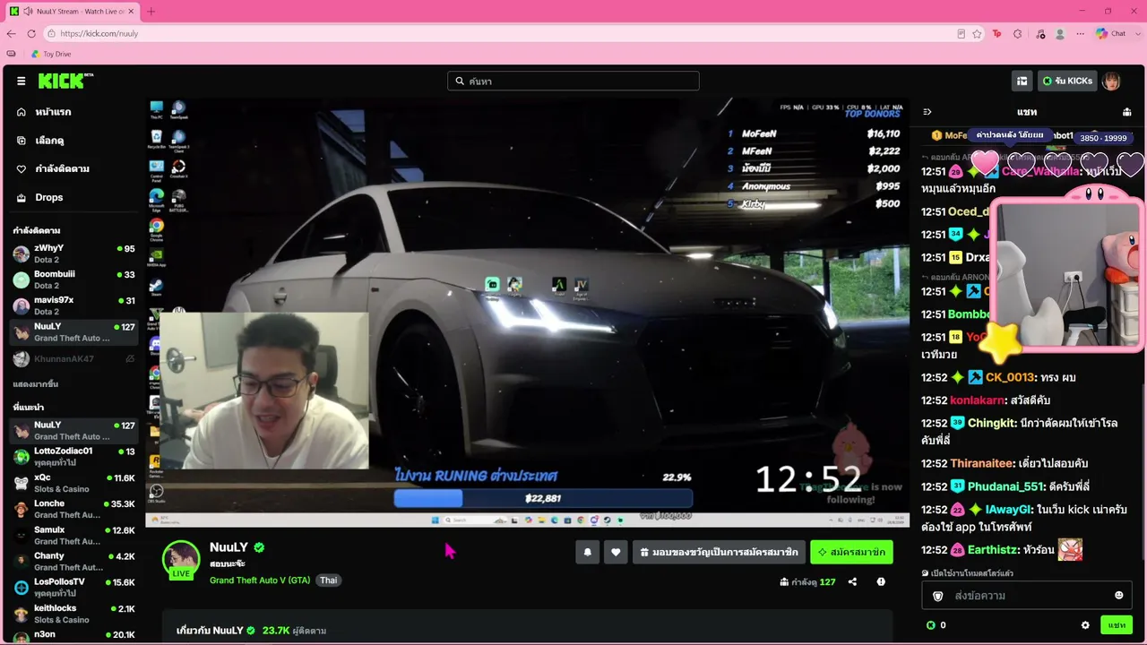The width and height of the screenshot is (1147, 645).
Task: Open Lonche recommended channel
Action: click(x=73, y=509)
